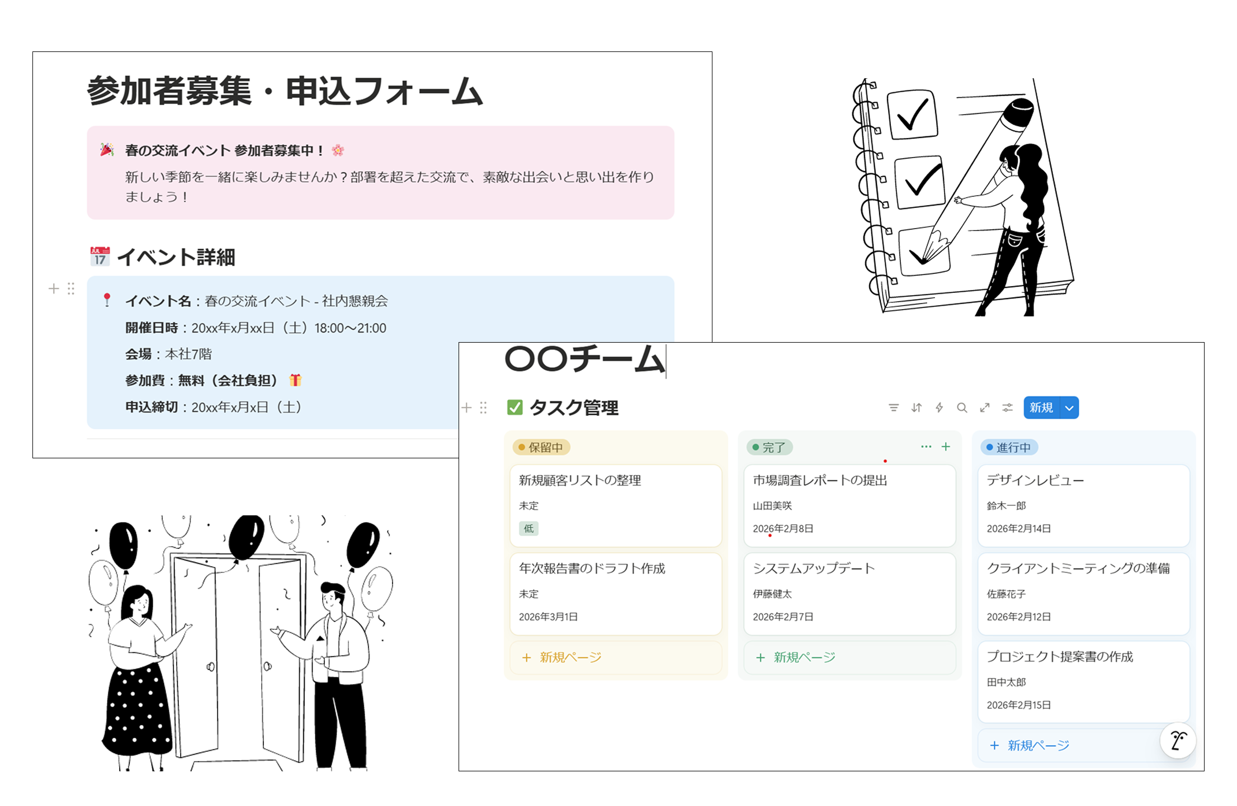1237x806 pixels.
Task: Expand database to full page icon
Action: [985, 407]
